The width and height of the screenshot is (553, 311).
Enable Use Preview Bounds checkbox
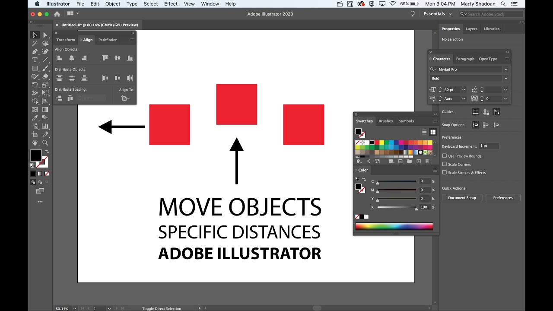pyautogui.click(x=445, y=156)
